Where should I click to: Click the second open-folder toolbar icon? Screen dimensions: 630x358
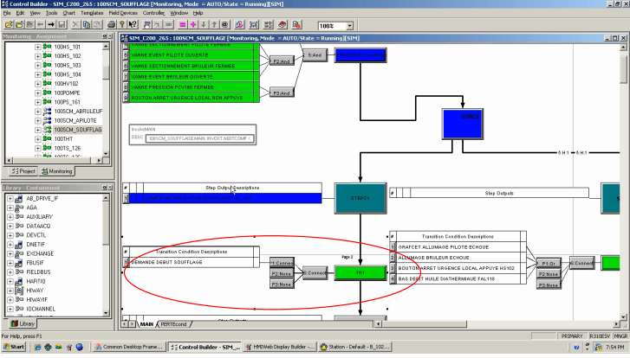(x=19, y=25)
